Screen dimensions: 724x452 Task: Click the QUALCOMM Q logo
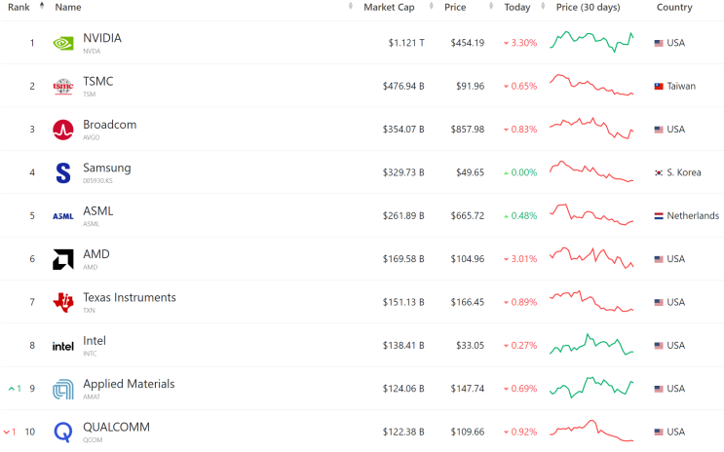62,433
